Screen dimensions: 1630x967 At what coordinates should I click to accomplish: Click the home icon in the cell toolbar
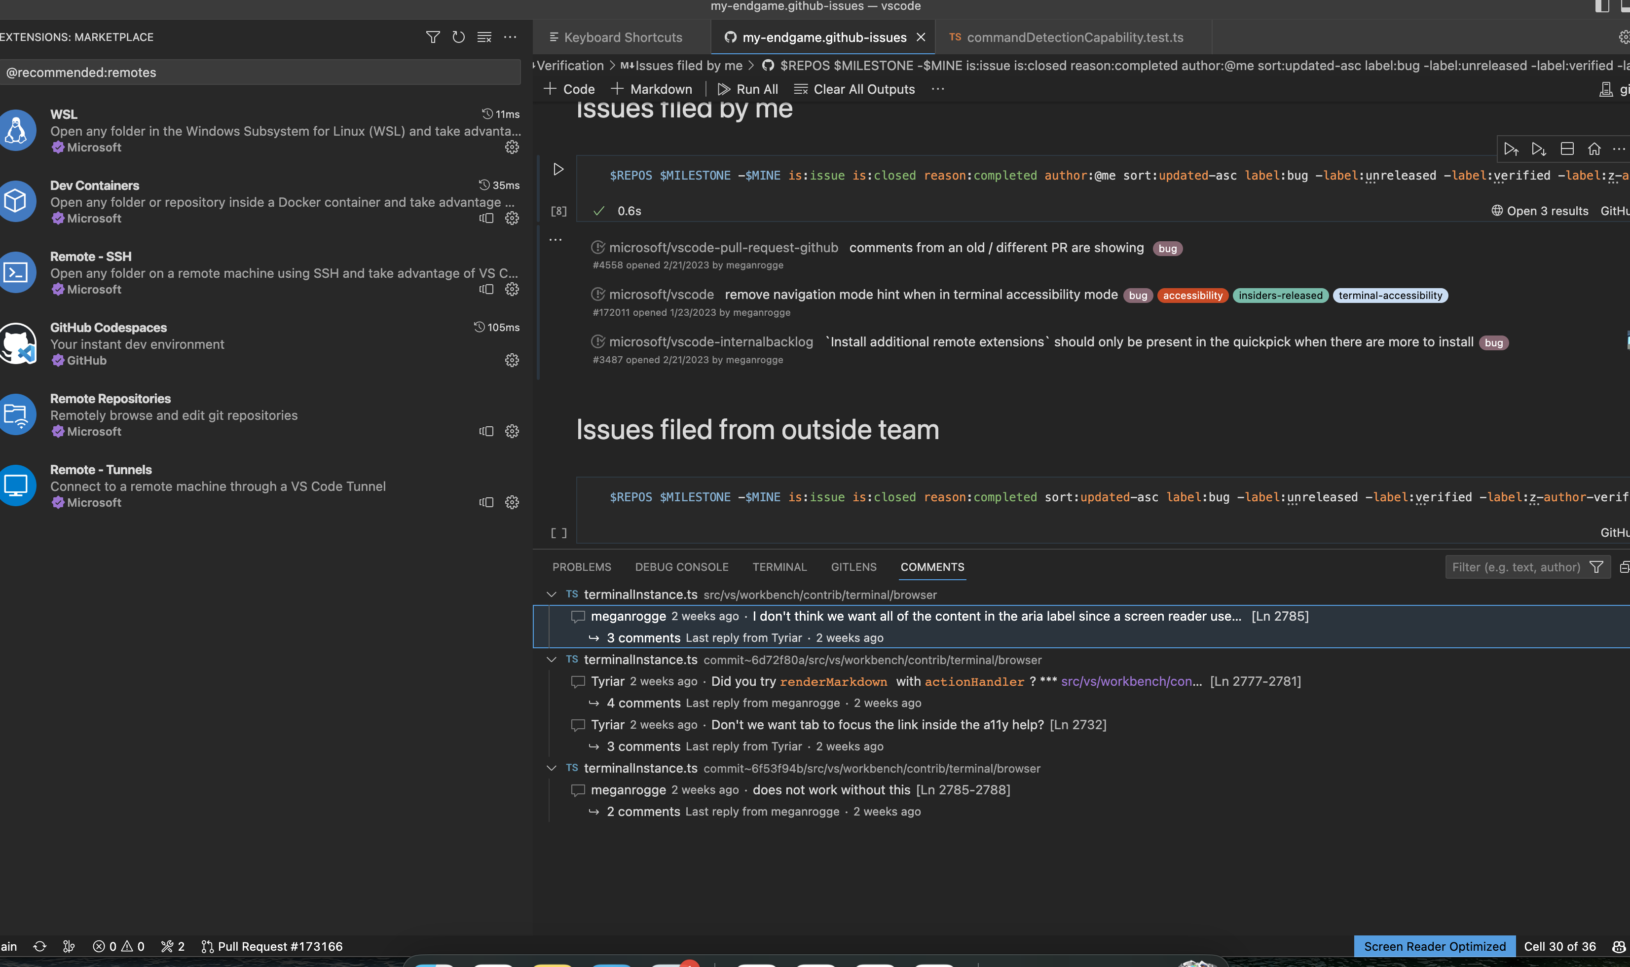coord(1594,149)
